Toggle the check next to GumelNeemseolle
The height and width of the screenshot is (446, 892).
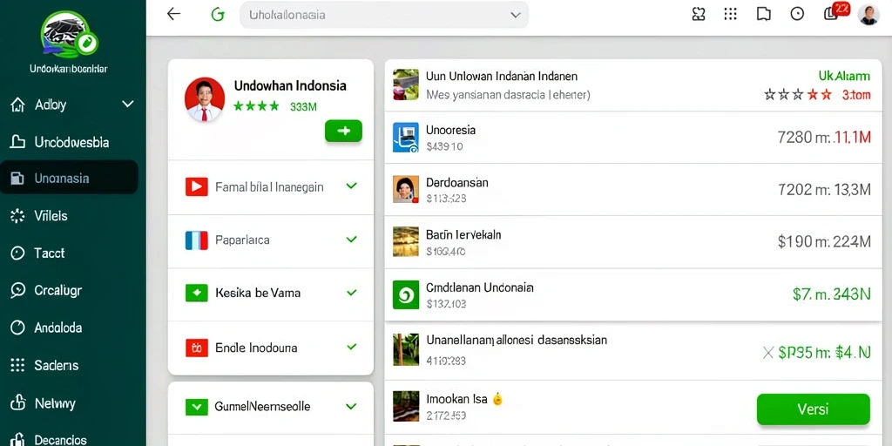(x=352, y=406)
